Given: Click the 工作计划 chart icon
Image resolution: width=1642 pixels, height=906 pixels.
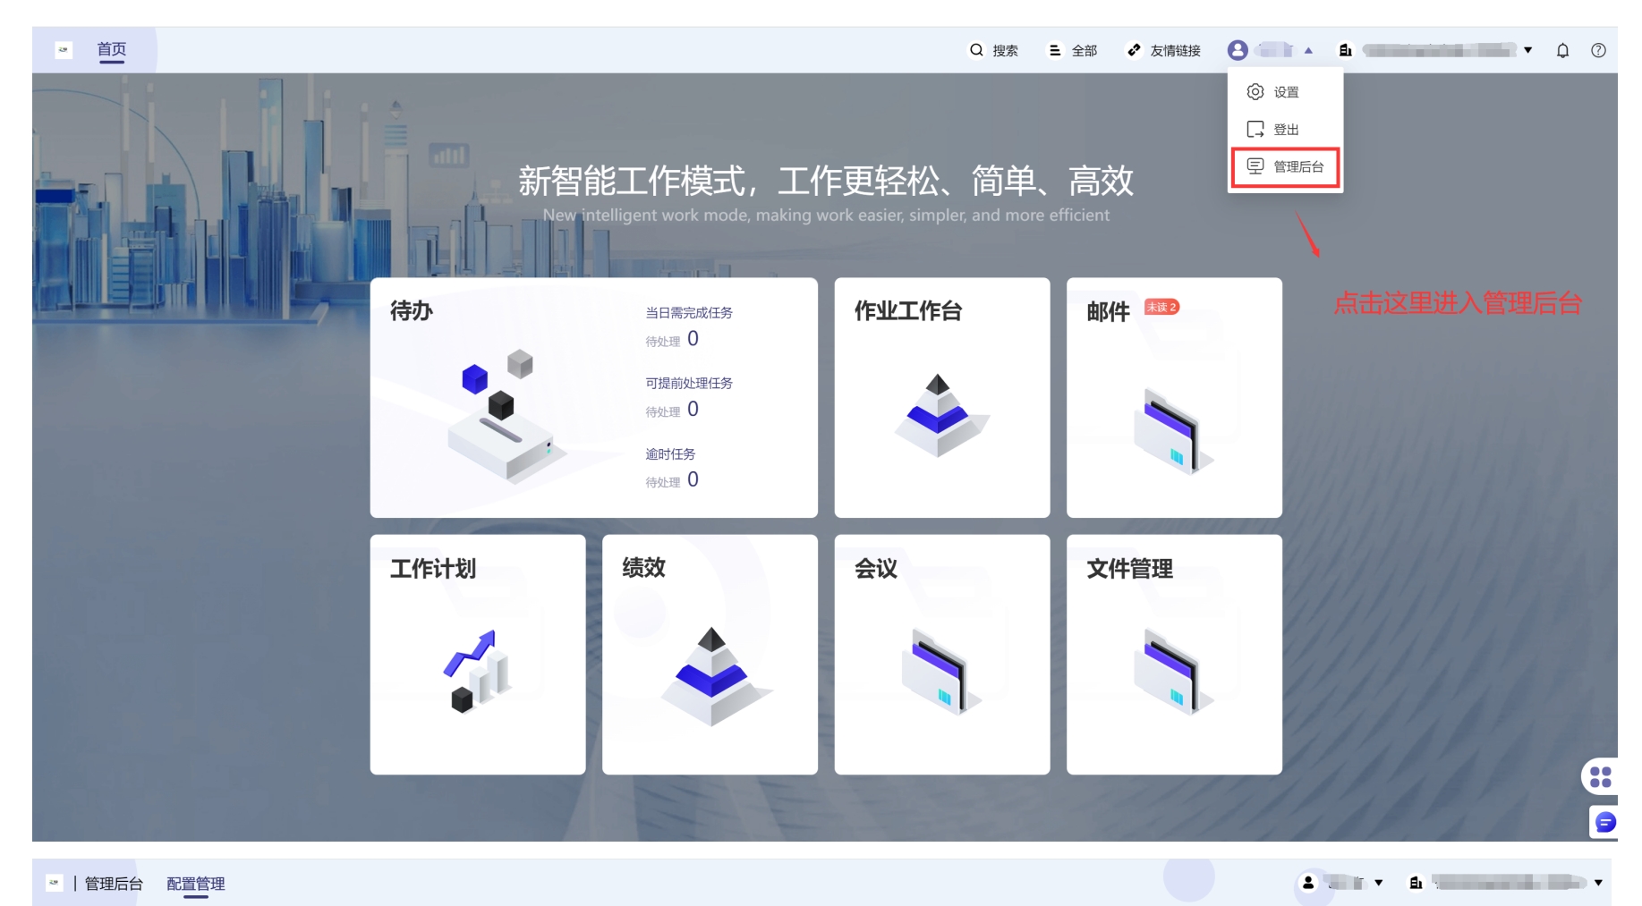Looking at the screenshot, I should 478,671.
